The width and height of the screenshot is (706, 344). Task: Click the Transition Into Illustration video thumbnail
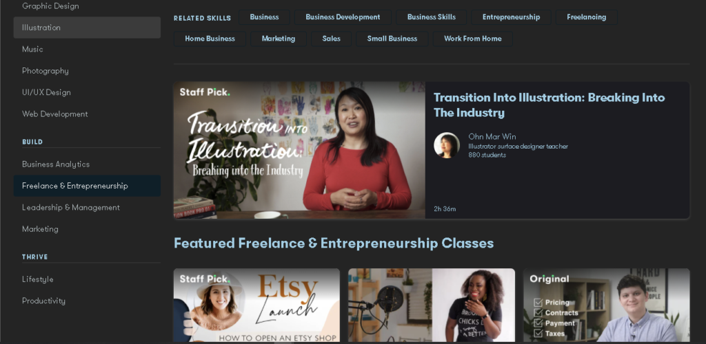[299, 151]
